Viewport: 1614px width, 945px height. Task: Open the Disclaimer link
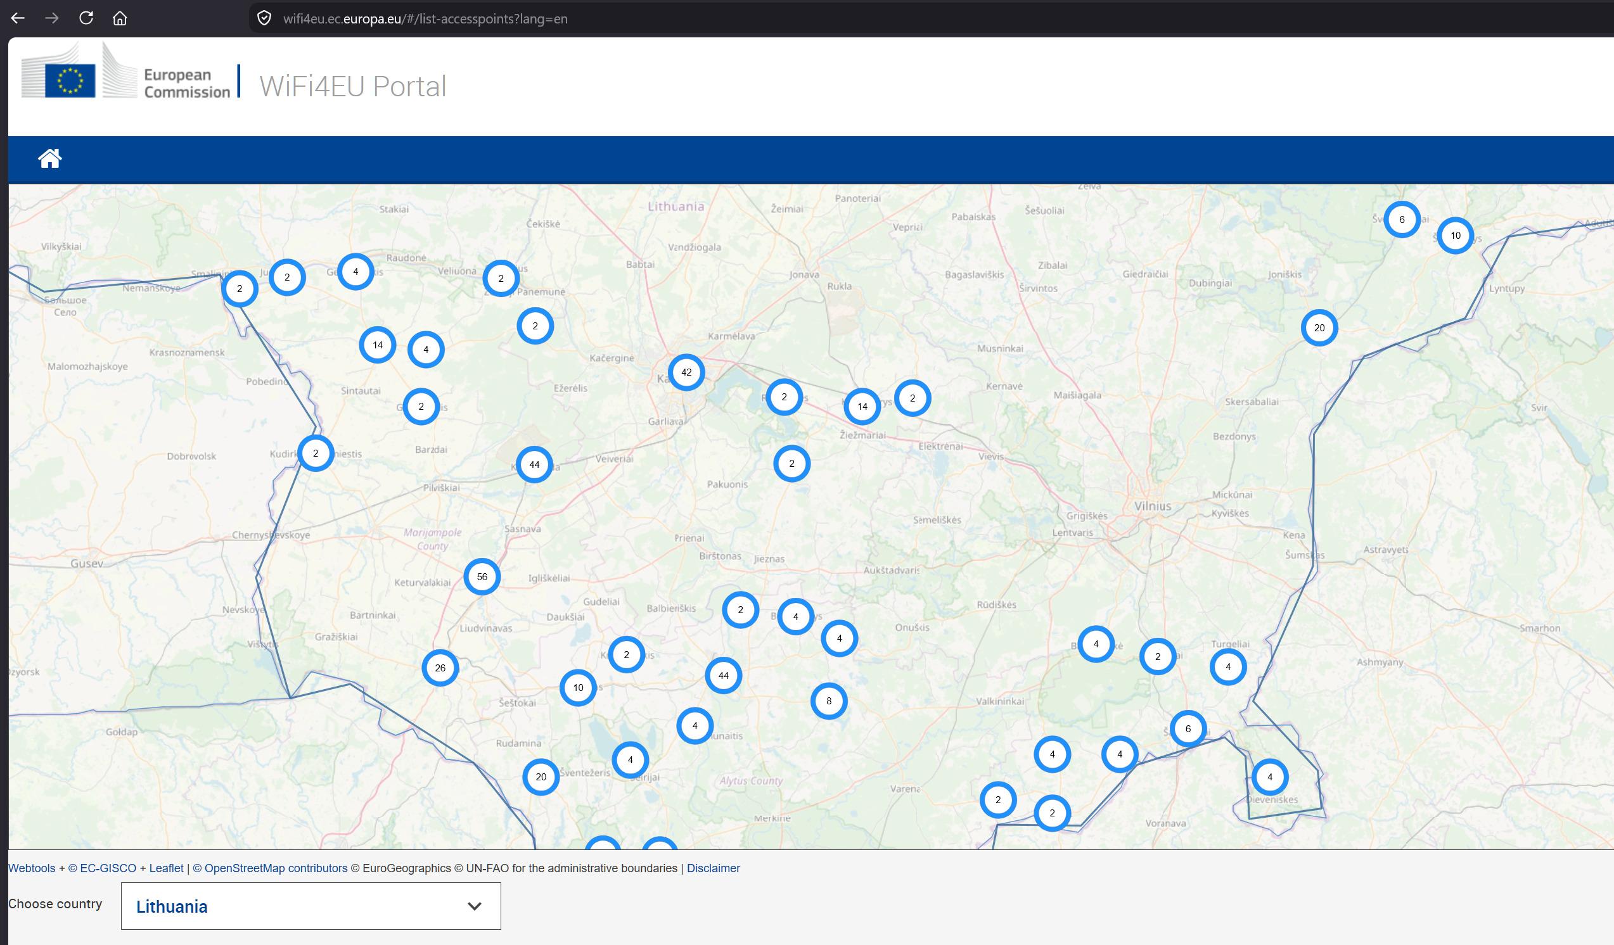(714, 868)
